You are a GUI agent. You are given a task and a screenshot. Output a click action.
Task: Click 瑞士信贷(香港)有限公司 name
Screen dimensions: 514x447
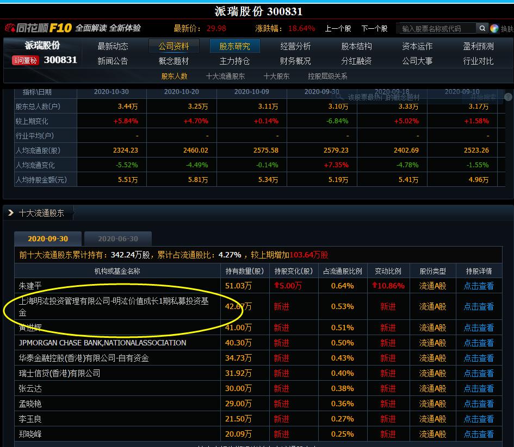59,373
